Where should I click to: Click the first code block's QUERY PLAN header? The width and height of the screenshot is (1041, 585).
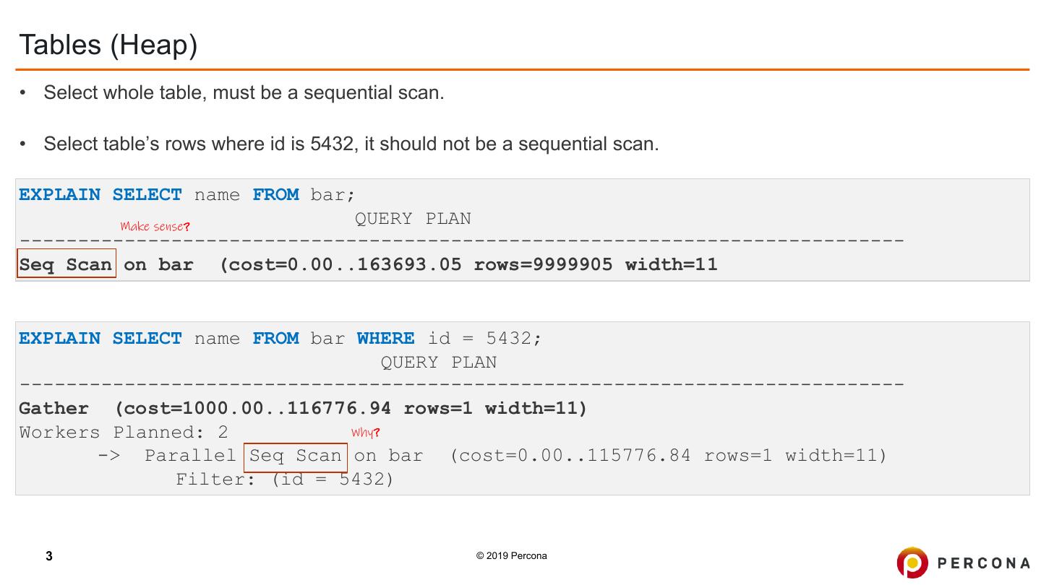point(412,219)
